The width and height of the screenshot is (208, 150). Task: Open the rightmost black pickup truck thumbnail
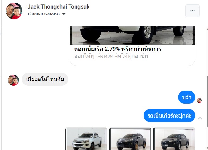[174, 139]
